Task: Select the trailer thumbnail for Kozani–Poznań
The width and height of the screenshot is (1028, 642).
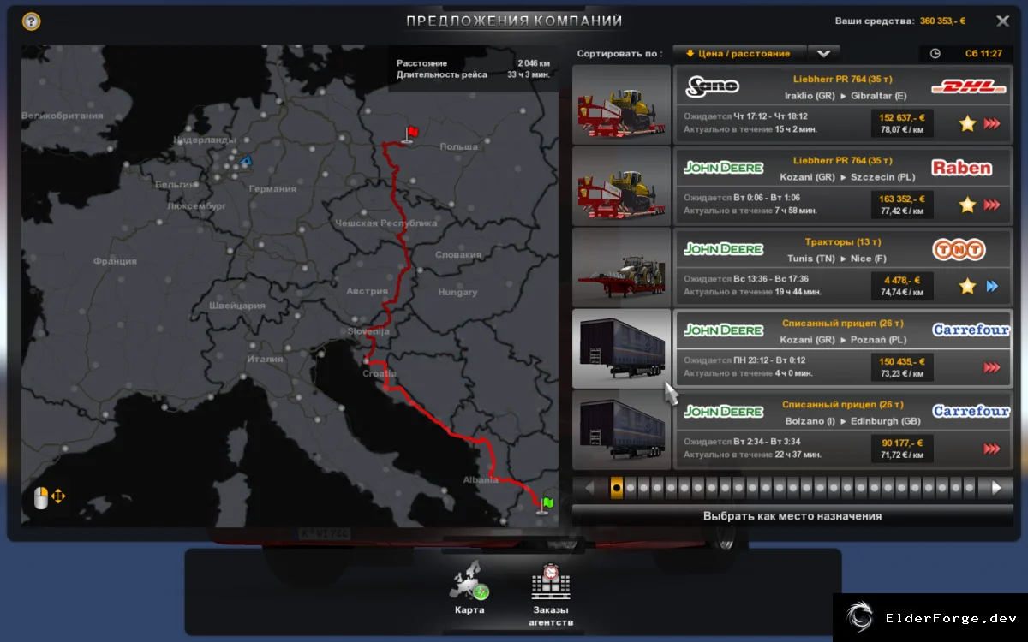Action: [x=621, y=348]
